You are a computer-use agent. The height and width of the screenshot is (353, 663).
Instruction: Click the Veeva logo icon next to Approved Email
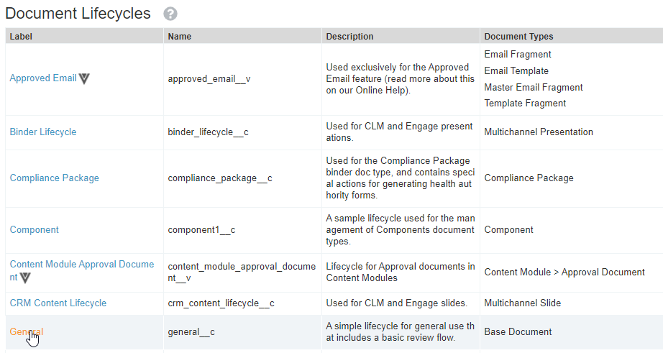(84, 78)
